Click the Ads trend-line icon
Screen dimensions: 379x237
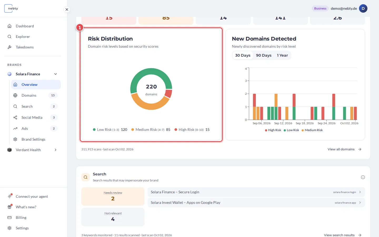(x=15, y=129)
